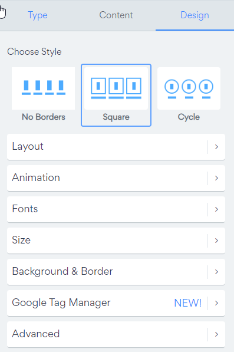Image resolution: width=234 pixels, height=352 pixels.
Task: Switch to the Content tab
Action: click(x=116, y=15)
